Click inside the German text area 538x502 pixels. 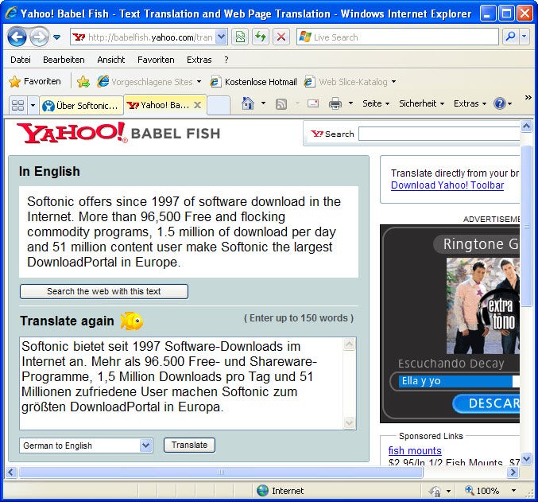coord(181,383)
